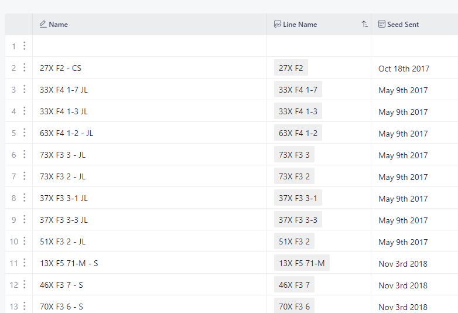
Task: Click the Line Name column header
Action: coord(319,24)
